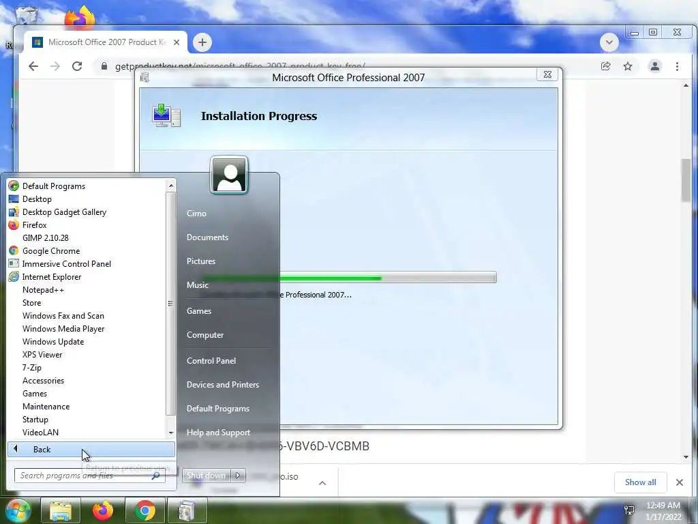The height and width of the screenshot is (524, 698).
Task: Select the Microsoft Office 2007 Product Key tab
Action: pyautogui.click(x=106, y=42)
